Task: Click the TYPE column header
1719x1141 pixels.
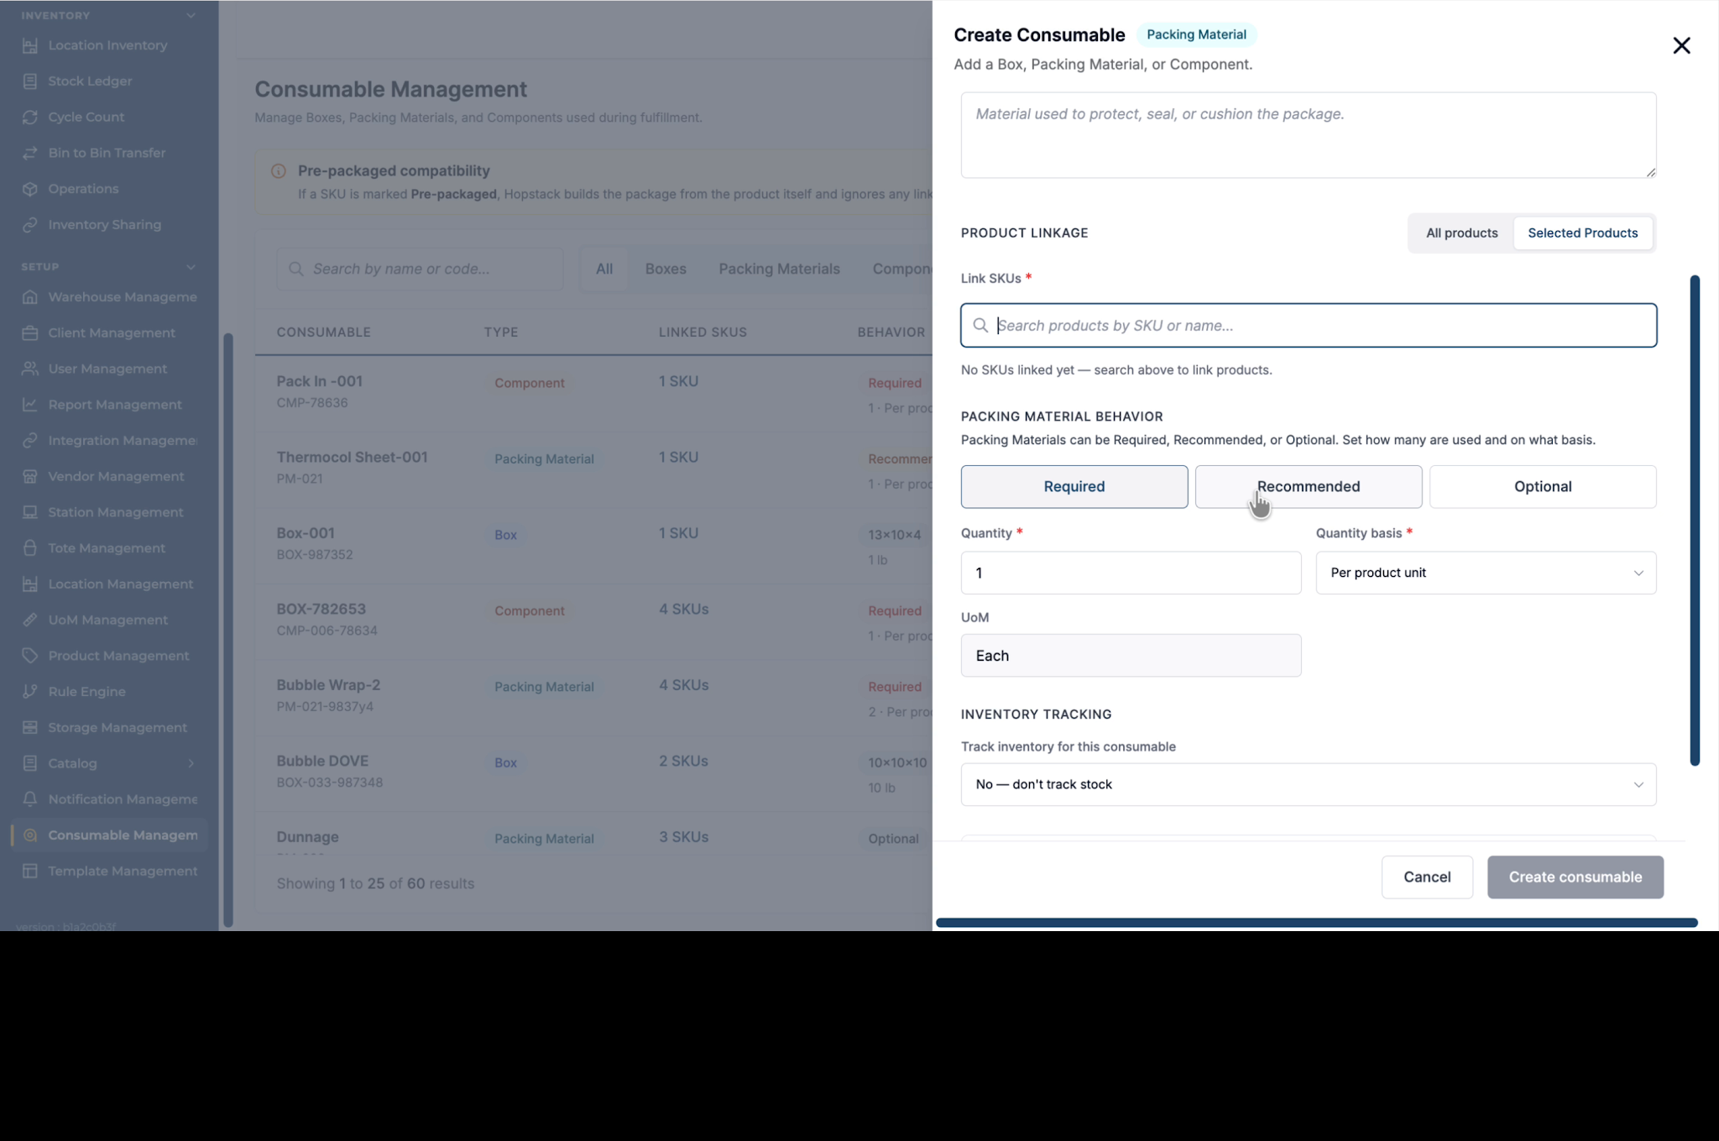Action: (x=501, y=332)
